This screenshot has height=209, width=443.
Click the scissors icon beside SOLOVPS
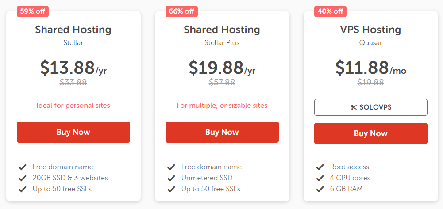(354, 107)
